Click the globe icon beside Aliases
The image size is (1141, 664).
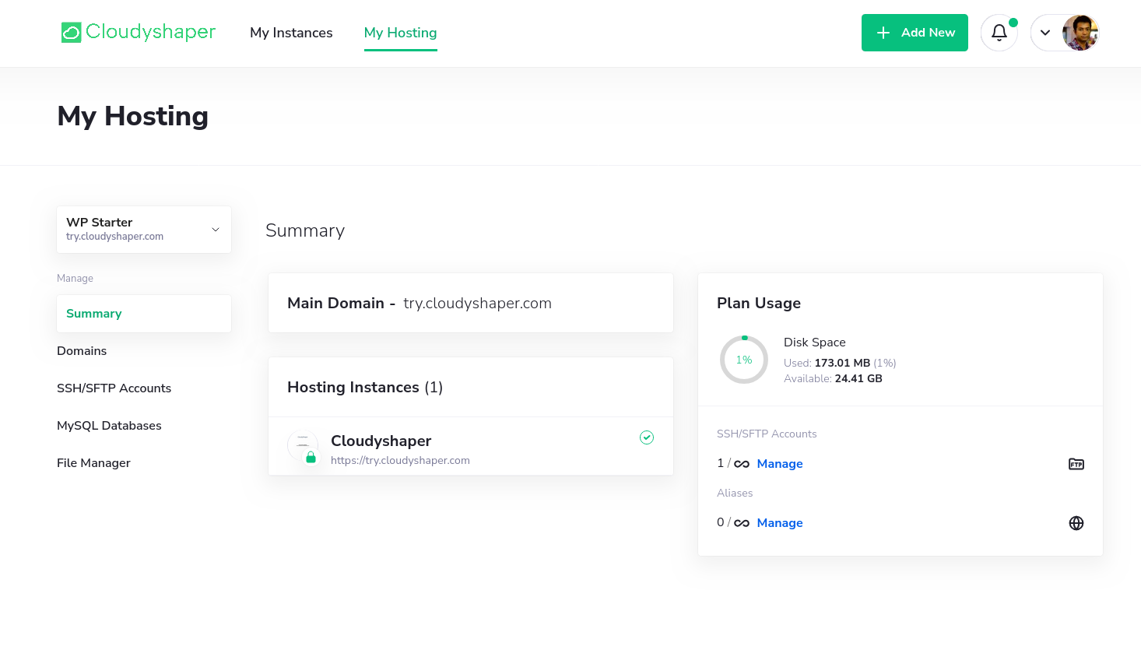[1076, 523]
